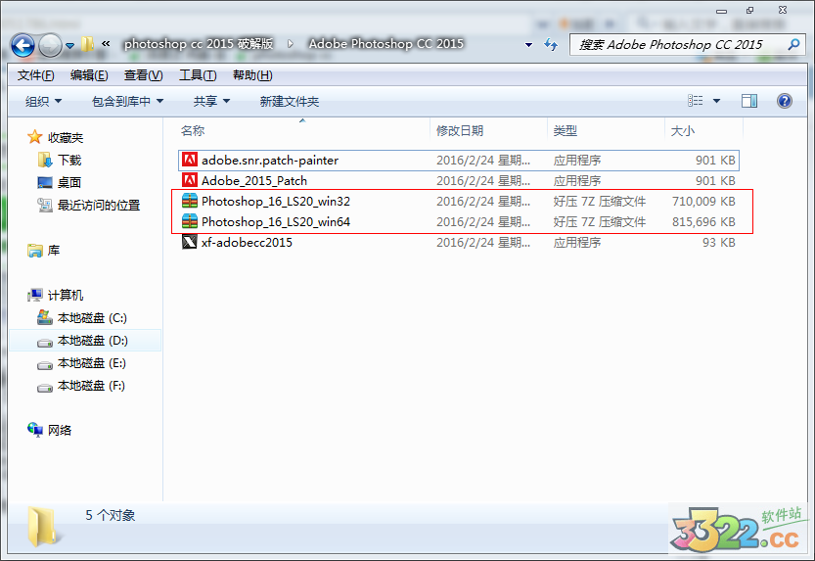
Task: Open the 文件(F) menu
Action: (36, 75)
